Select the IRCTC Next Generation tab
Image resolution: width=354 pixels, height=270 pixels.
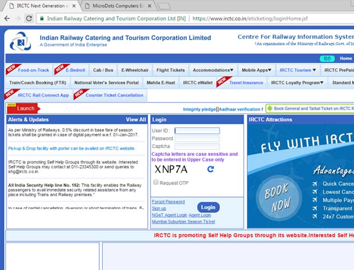click(42, 6)
